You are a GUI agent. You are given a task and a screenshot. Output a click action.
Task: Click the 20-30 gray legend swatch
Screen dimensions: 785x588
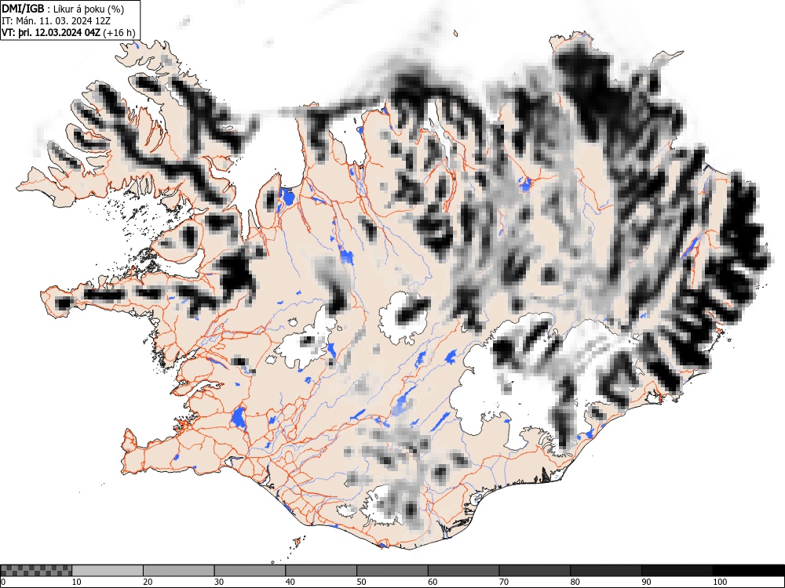[179, 571]
